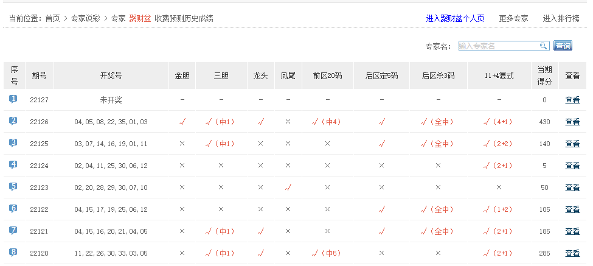Open 专家说彩 breadcrumb link
Viewport: 593px width, 266px height.
86,19
